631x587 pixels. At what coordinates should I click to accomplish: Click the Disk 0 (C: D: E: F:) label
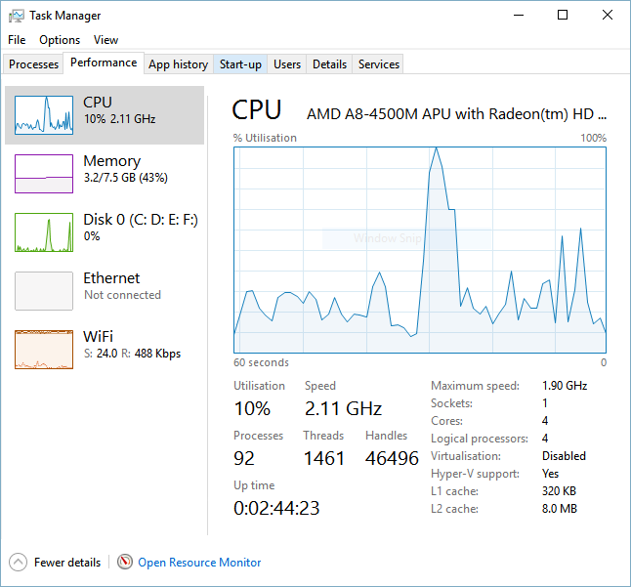click(141, 220)
